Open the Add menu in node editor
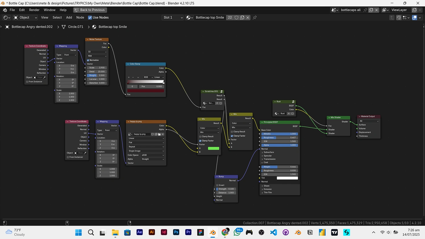This screenshot has height=239, width=425. 69,18
